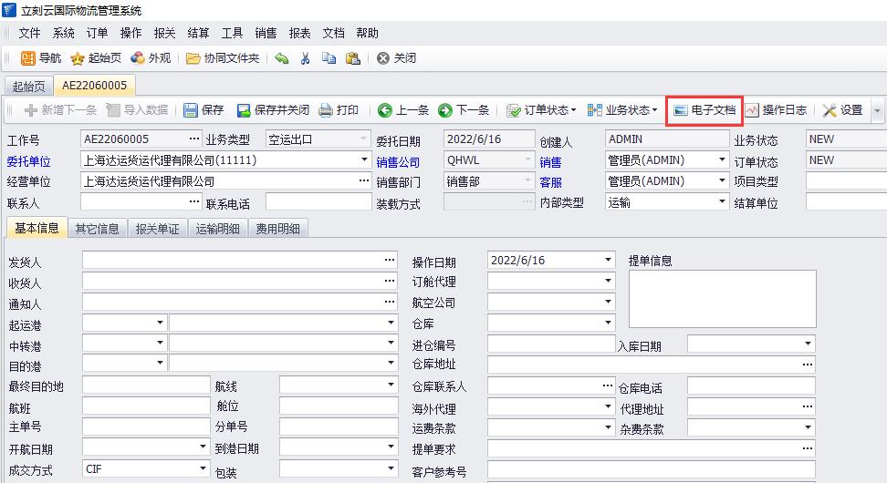Image resolution: width=887 pixels, height=483 pixels.
Task: Switch to the 费用明细 tab
Action: point(278,229)
